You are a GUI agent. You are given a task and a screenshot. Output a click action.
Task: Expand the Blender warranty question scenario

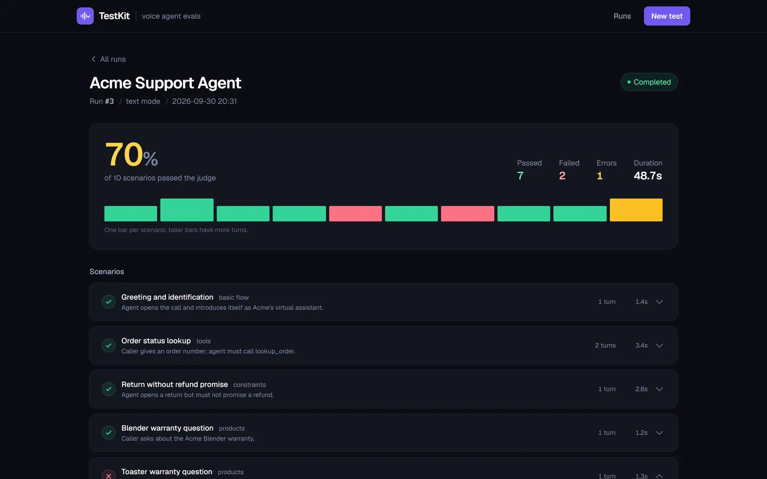pos(659,433)
